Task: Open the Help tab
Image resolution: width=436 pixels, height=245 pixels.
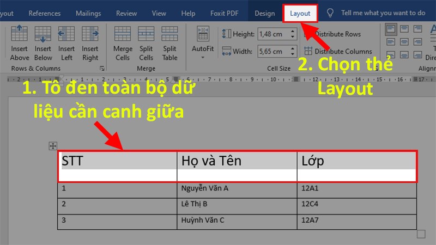Action: [x=188, y=13]
